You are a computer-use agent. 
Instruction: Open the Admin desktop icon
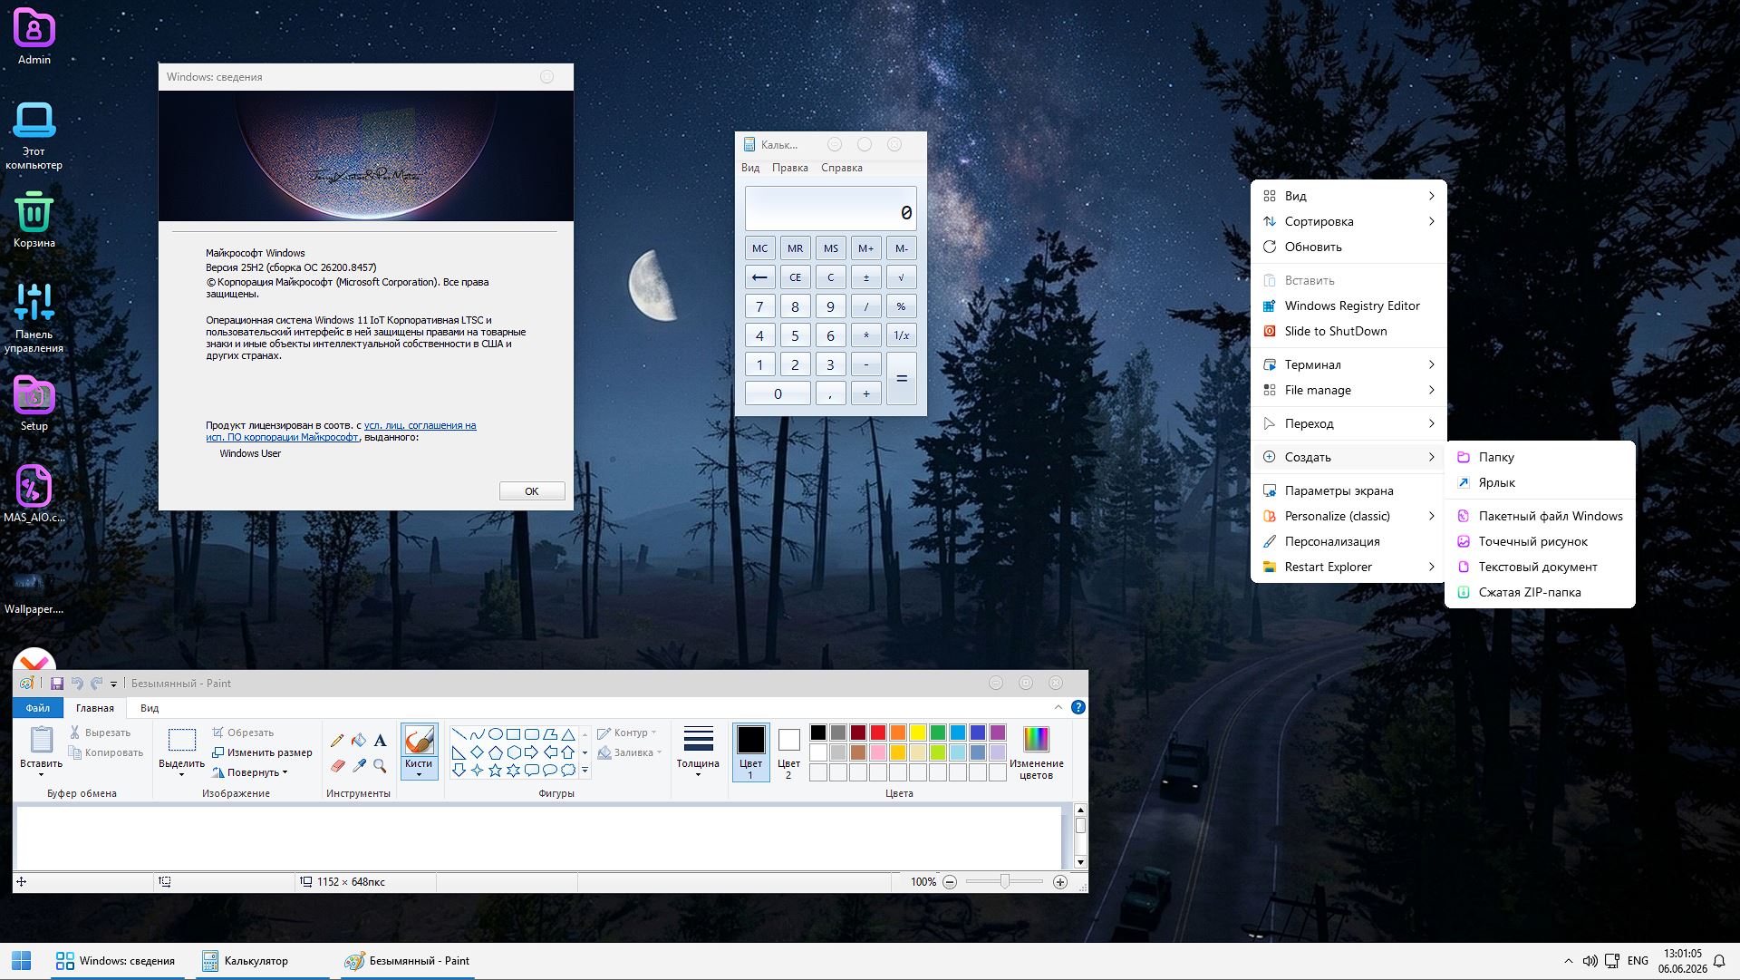[34, 37]
